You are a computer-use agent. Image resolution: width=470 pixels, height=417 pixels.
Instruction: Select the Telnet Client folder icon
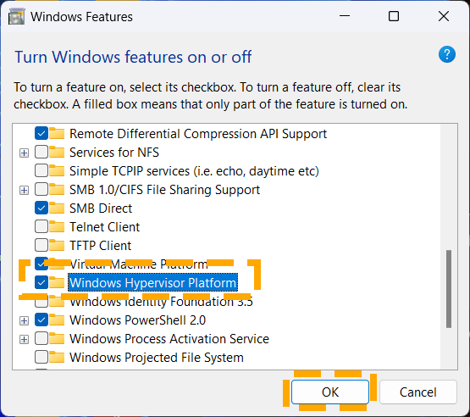pyautogui.click(x=57, y=227)
